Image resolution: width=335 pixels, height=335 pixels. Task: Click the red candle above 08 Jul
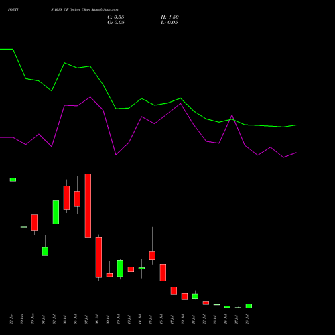98,257
